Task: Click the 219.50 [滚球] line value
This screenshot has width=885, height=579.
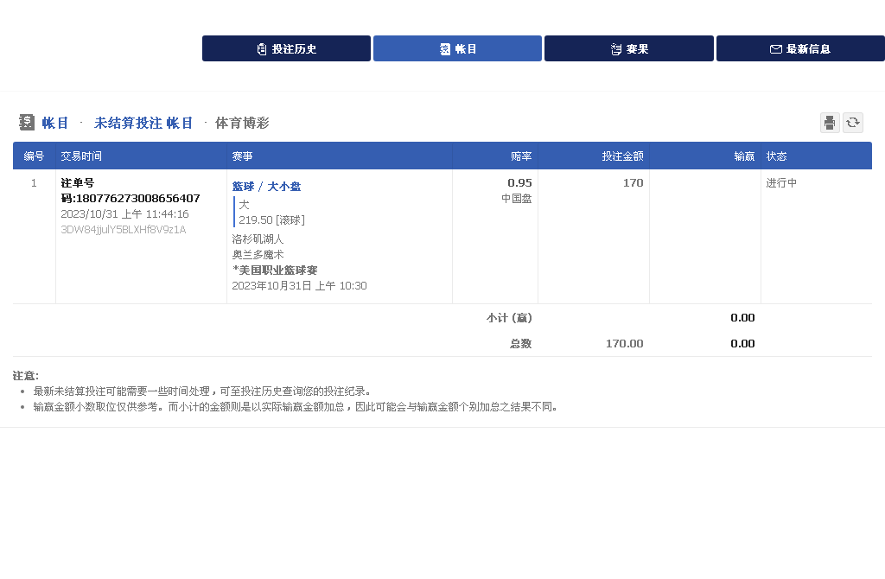Action: (x=271, y=220)
